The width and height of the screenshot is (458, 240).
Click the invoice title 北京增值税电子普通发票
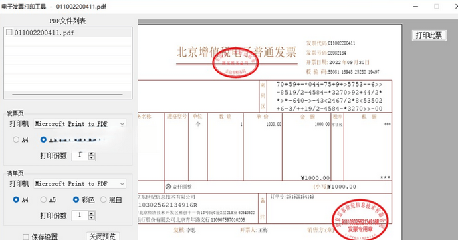point(236,52)
